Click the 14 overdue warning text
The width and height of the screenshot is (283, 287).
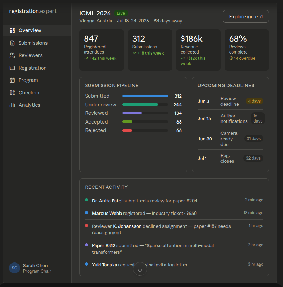pyautogui.click(x=245, y=58)
